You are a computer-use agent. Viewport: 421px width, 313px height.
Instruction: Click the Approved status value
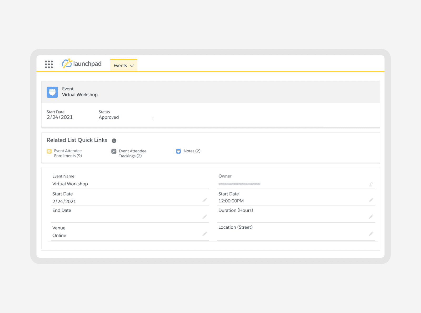click(109, 117)
